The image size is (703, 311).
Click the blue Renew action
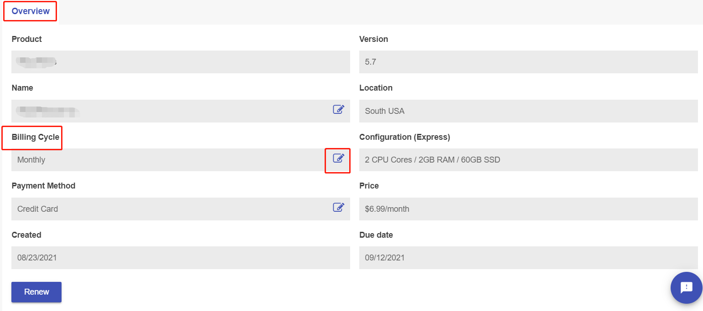(x=36, y=292)
